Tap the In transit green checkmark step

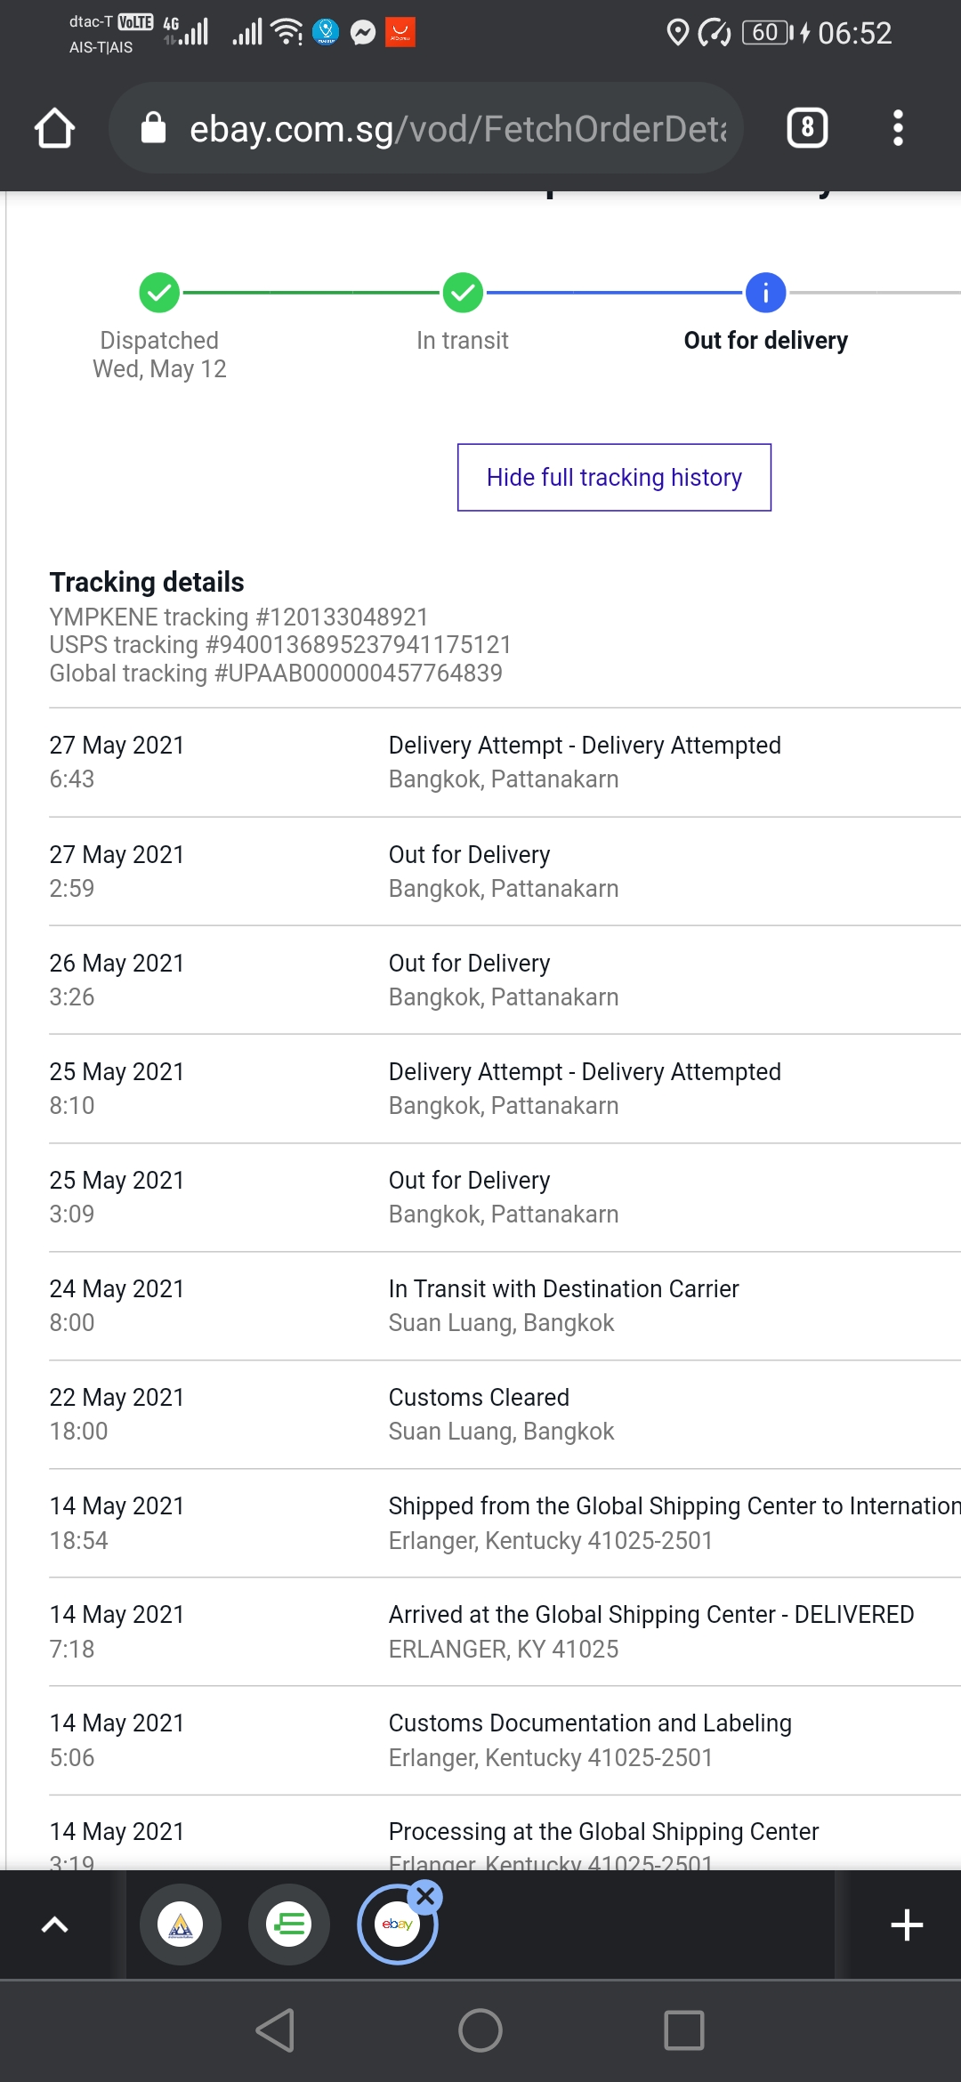tap(463, 293)
